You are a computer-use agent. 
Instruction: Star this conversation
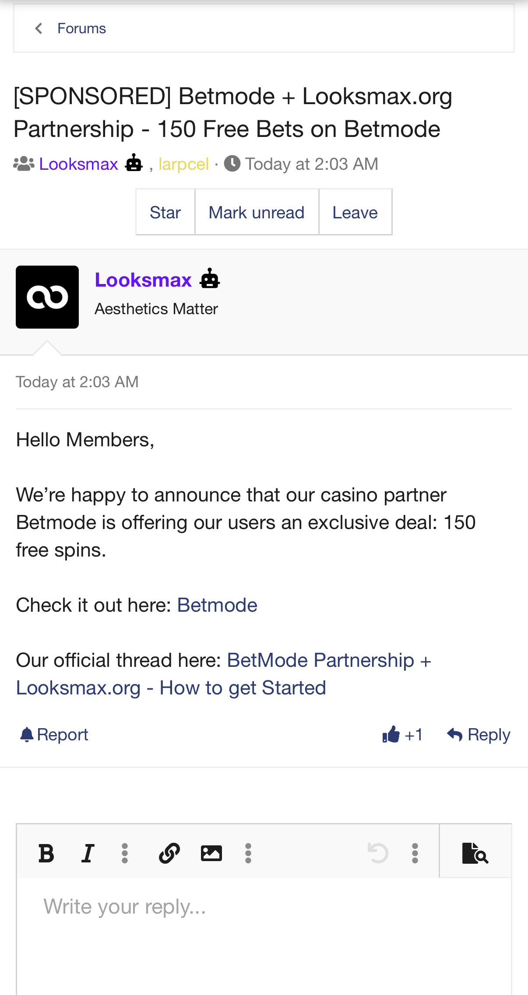[x=165, y=212]
